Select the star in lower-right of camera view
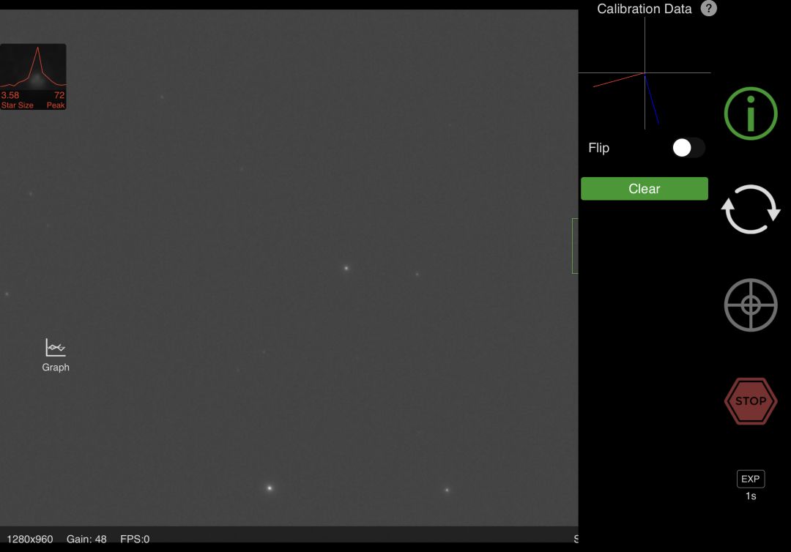791x552 pixels. coord(447,490)
